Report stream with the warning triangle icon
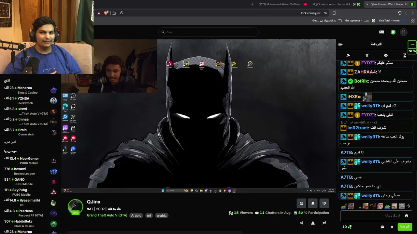This screenshot has width=417, height=234. (x=313, y=223)
